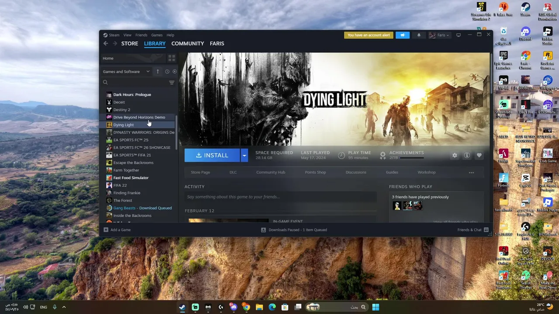Click the blue INSTALL button

tap(212, 155)
